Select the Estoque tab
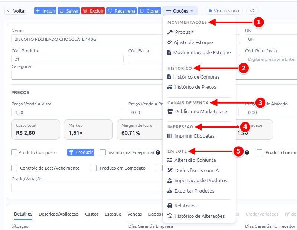Screen dimensions: 297x230 [113, 214]
